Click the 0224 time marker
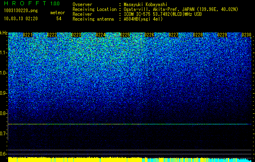Screen dimensions: 255x162 pos(101,35)
